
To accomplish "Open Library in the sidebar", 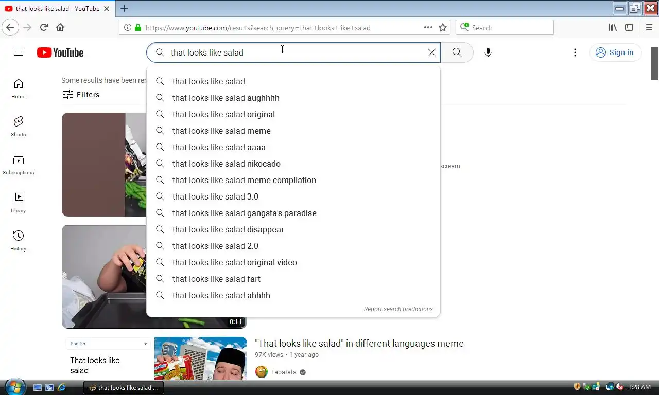I will click(19, 203).
